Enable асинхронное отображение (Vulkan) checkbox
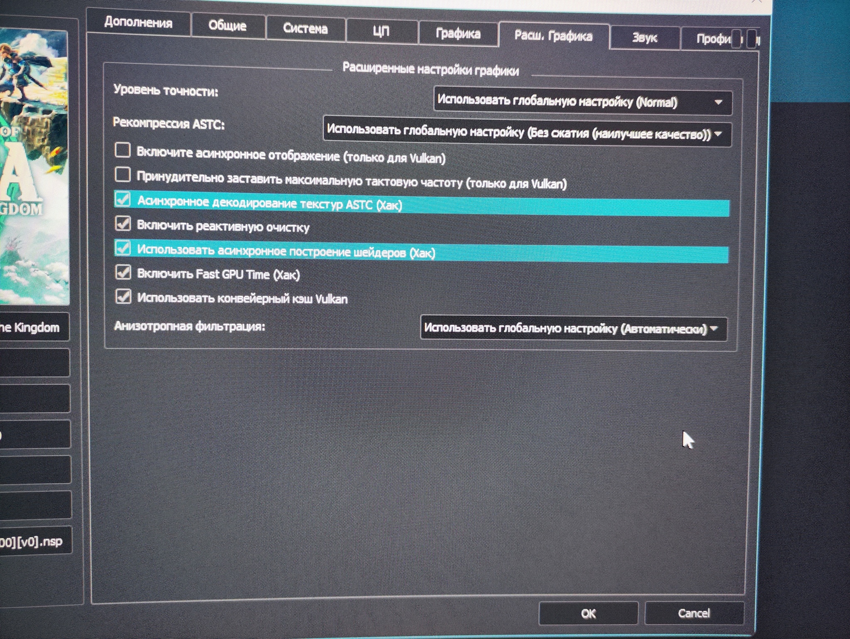Screen dimensions: 850x639 (122, 150)
